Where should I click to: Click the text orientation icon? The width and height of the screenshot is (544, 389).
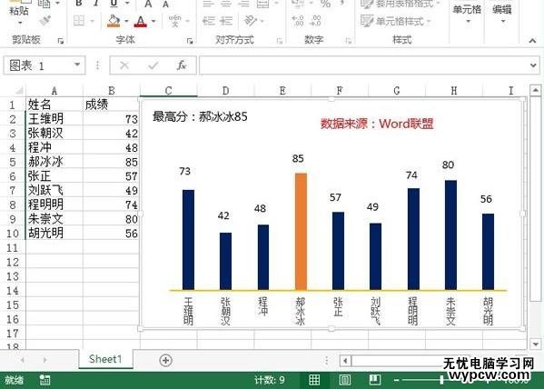pos(250,21)
